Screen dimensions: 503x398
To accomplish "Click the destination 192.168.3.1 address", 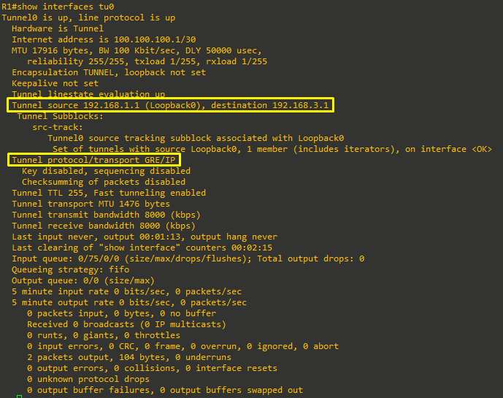I will (269, 105).
